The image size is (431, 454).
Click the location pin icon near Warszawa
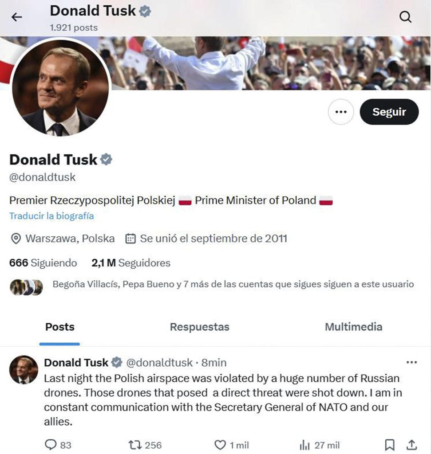point(15,239)
